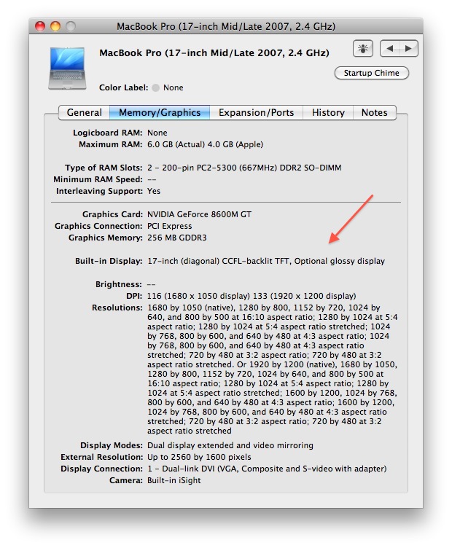This screenshot has width=452, height=548.
Task: Click 'NVIDIA GeForce 8600M GT' value
Action: pos(199,214)
